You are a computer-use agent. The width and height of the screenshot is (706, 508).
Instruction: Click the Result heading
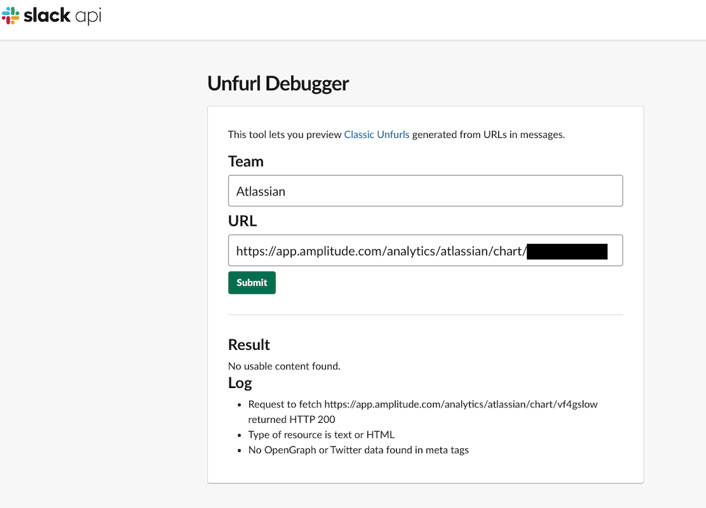tap(249, 344)
